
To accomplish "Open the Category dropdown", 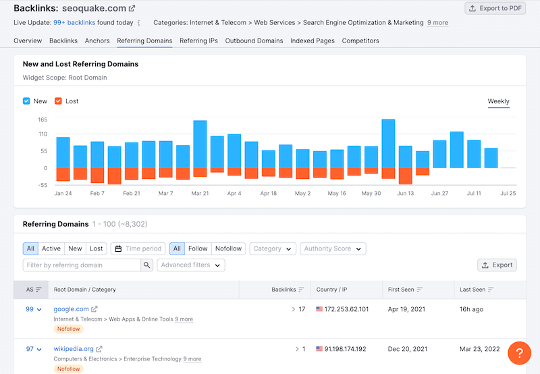I will click(273, 248).
